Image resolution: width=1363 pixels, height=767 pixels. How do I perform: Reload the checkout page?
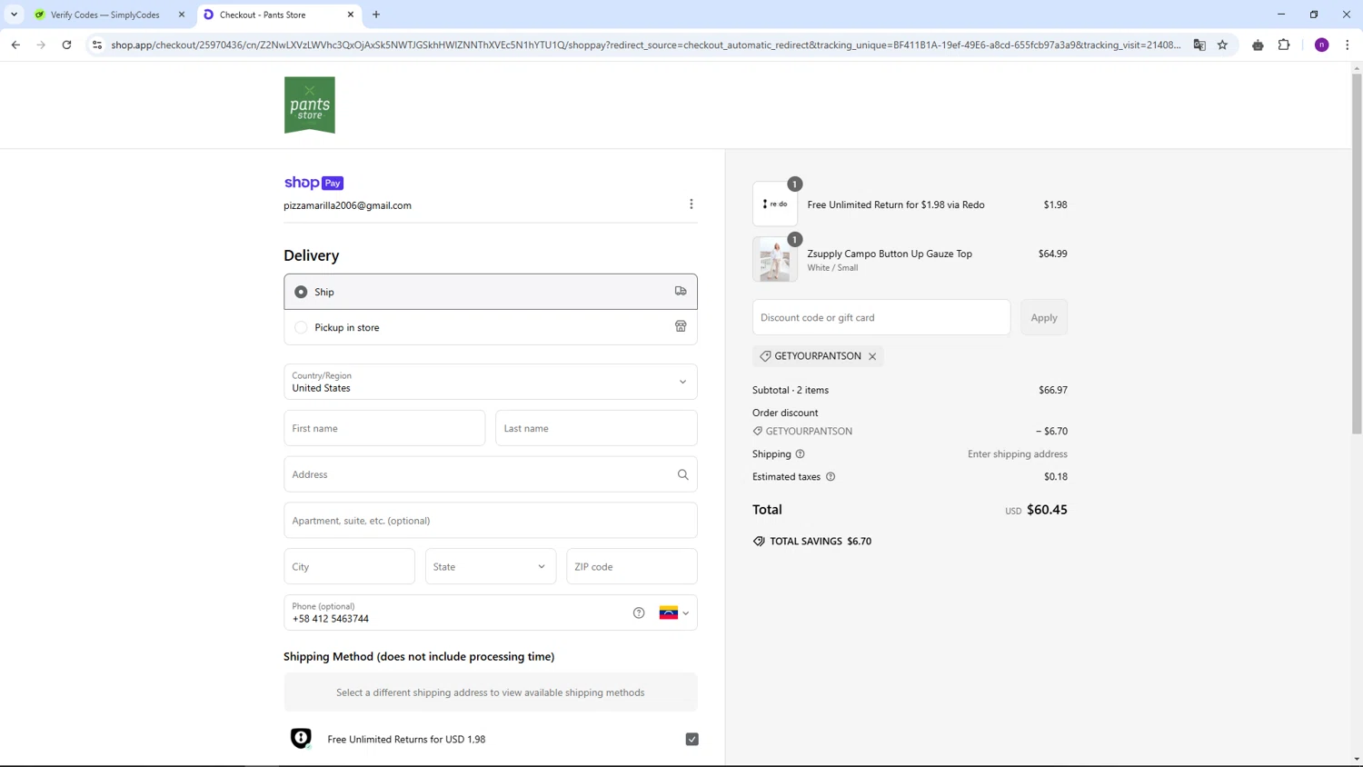coord(66,45)
